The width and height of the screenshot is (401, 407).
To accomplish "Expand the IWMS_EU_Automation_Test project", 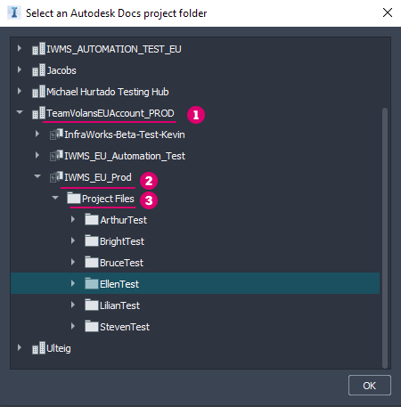I will pos(37,155).
